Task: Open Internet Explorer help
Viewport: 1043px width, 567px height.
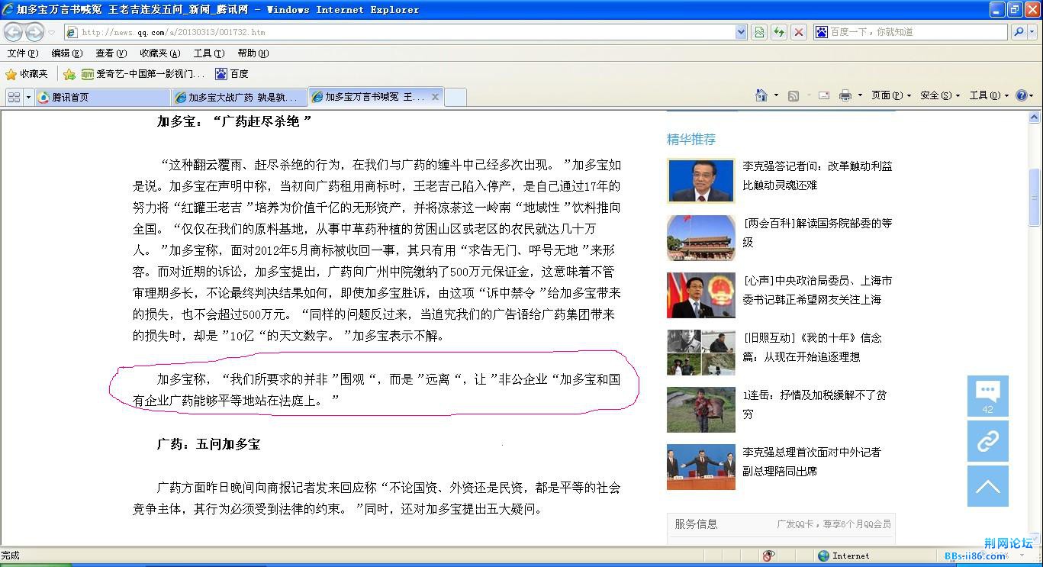Action: point(1022,95)
